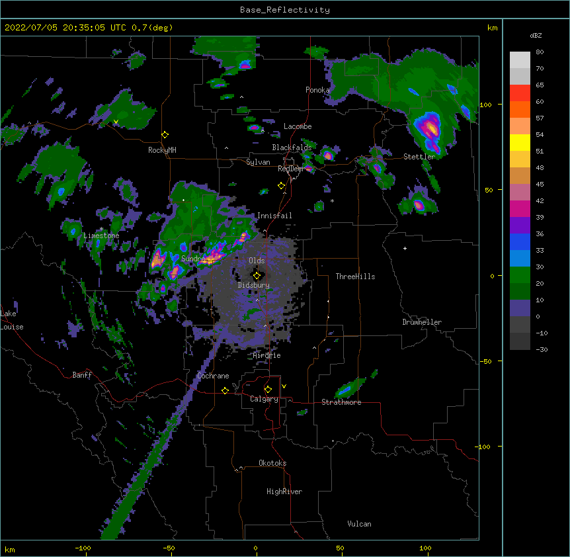This screenshot has width=570, height=557.
Task: Click the Calgary city label
Action: point(264,399)
